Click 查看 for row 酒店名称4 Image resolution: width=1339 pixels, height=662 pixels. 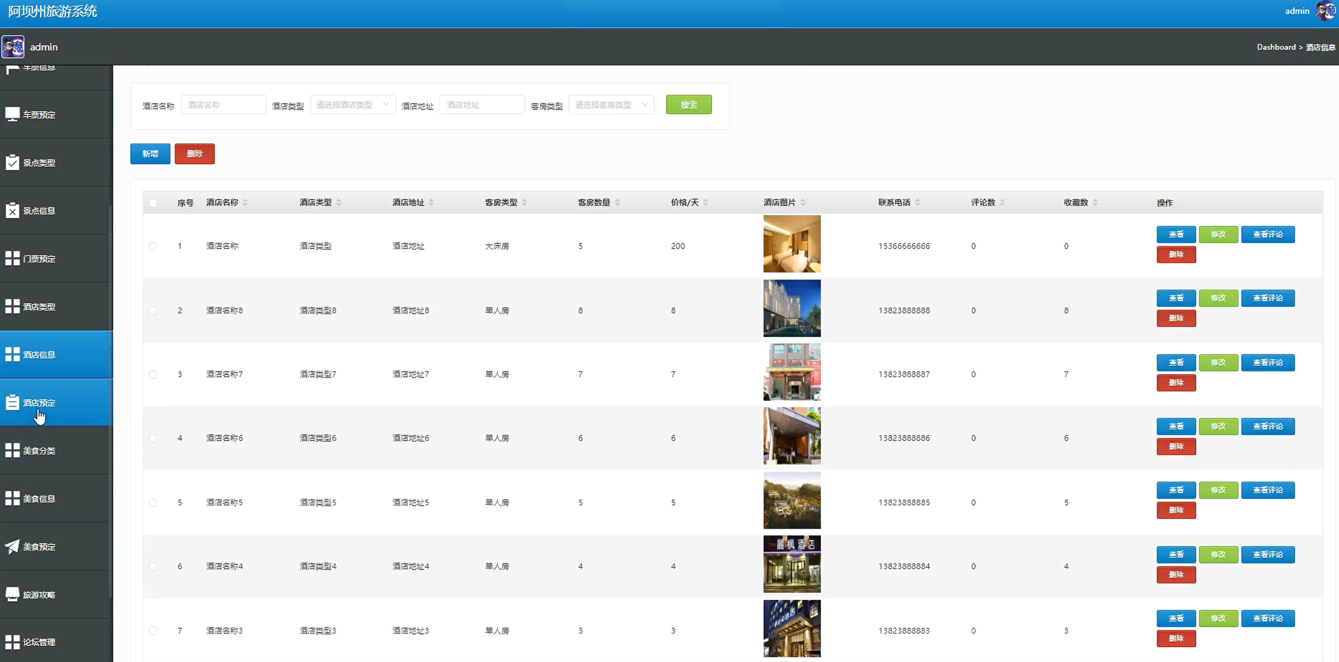[1176, 555]
